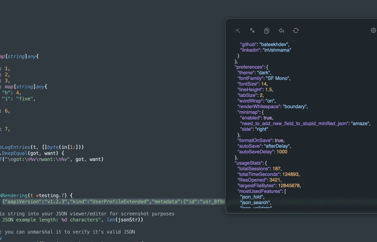Copy JSON using the copy icon

coord(267,31)
